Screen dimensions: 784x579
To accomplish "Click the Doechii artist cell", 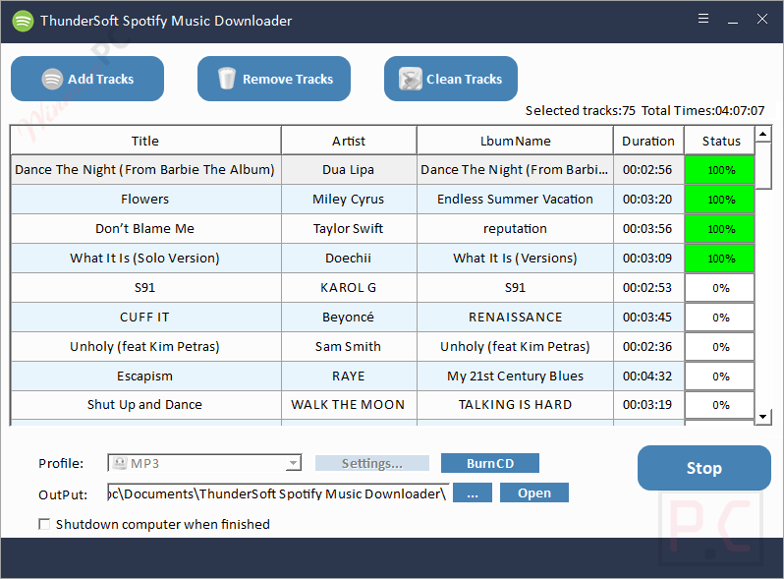I will (x=349, y=259).
